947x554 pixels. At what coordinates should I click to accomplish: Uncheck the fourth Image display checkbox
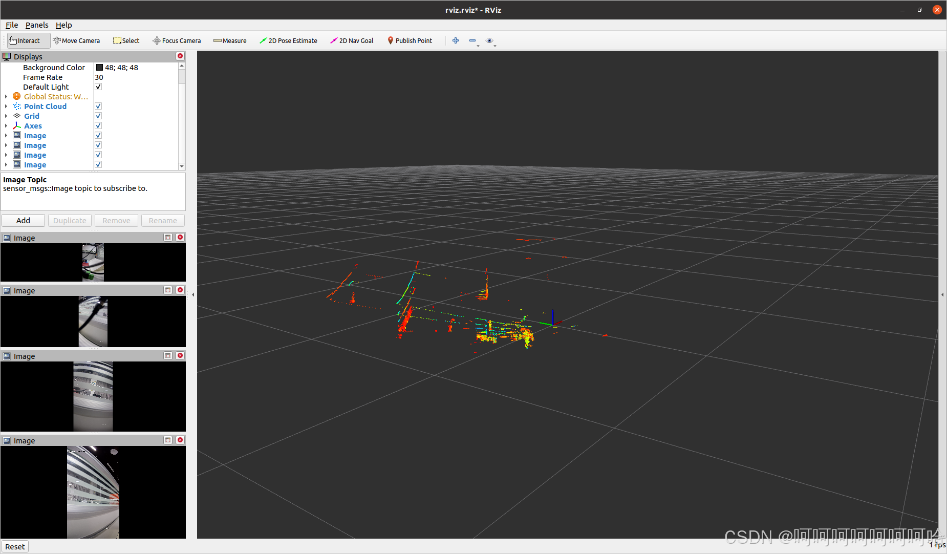[x=98, y=164]
